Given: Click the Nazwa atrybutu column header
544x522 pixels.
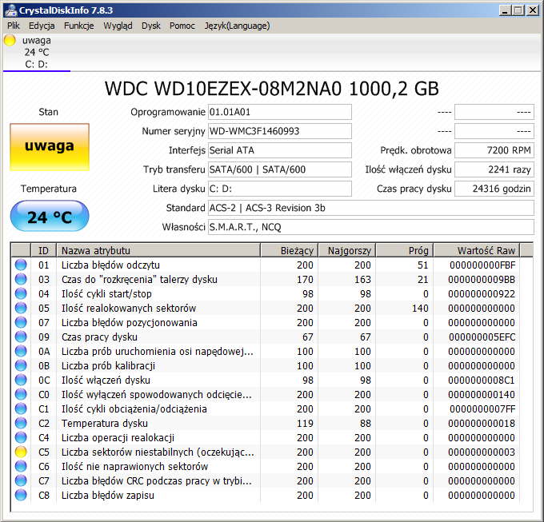Looking at the screenshot, I should point(158,250).
